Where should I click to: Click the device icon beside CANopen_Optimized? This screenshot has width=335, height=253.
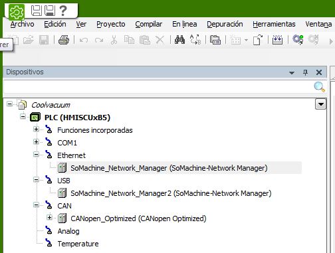[x=62, y=218]
